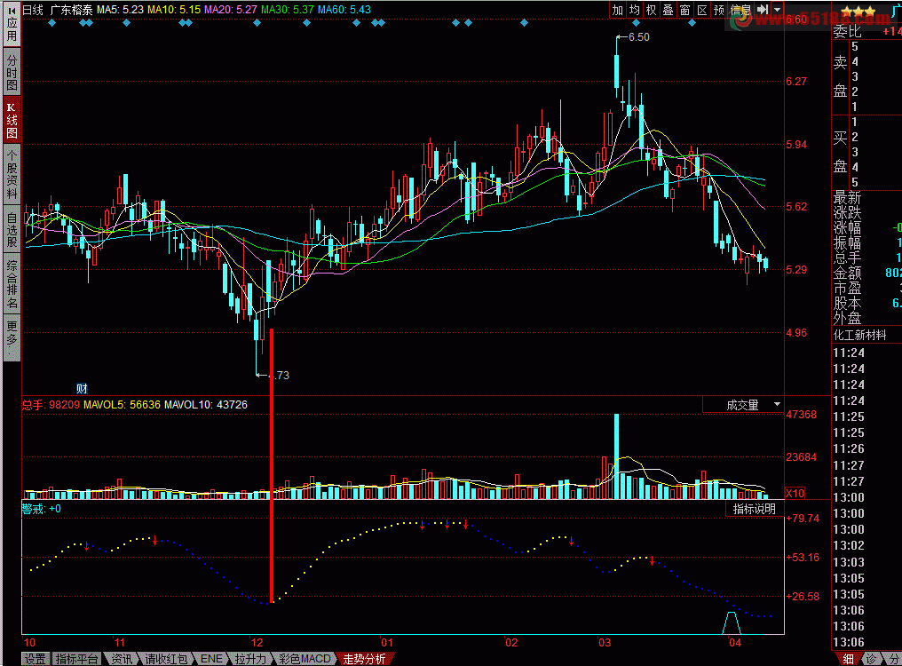Click the MA5: 5.23 label
The image size is (902, 666).
click(120, 10)
